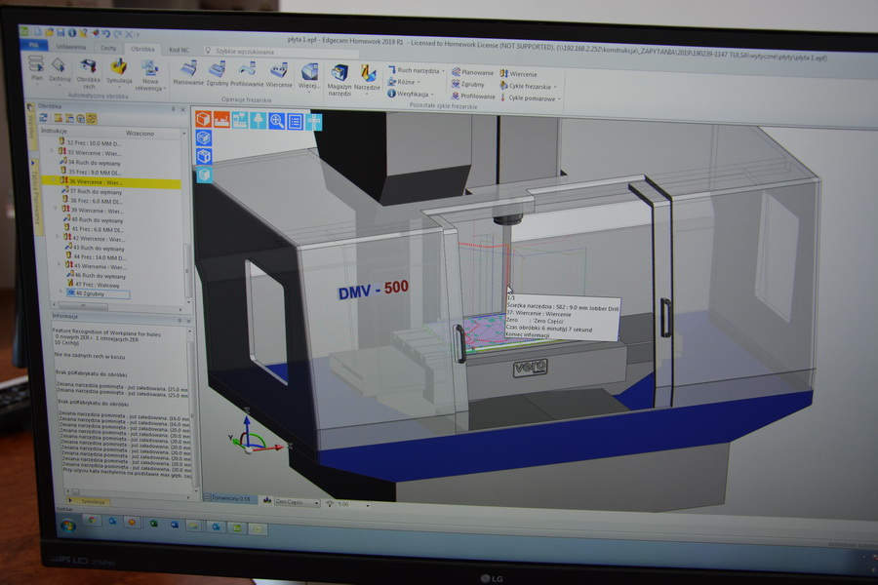Pin the Informacje panel
The height and width of the screenshot is (585, 878).
180,320
